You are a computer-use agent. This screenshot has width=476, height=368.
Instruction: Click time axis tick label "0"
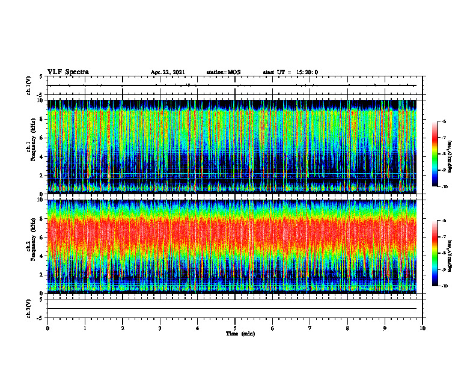[x=47, y=328]
